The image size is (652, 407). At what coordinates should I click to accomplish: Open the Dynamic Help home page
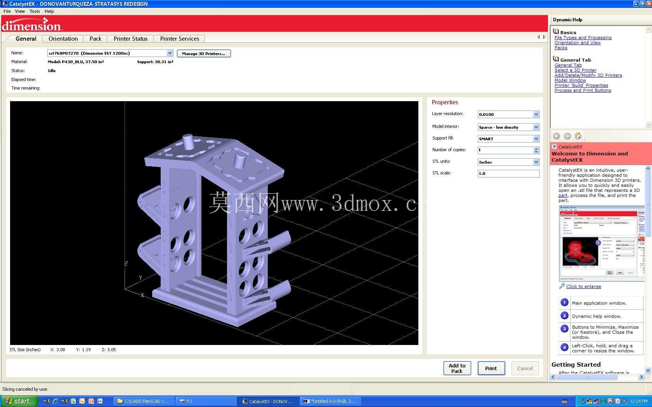[x=578, y=136]
